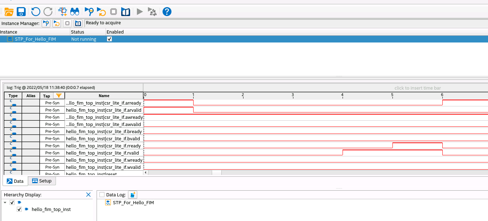Click the Start Compilation play icon

pos(140,12)
